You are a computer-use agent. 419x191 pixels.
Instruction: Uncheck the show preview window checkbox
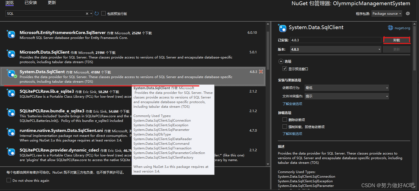click(x=285, y=69)
